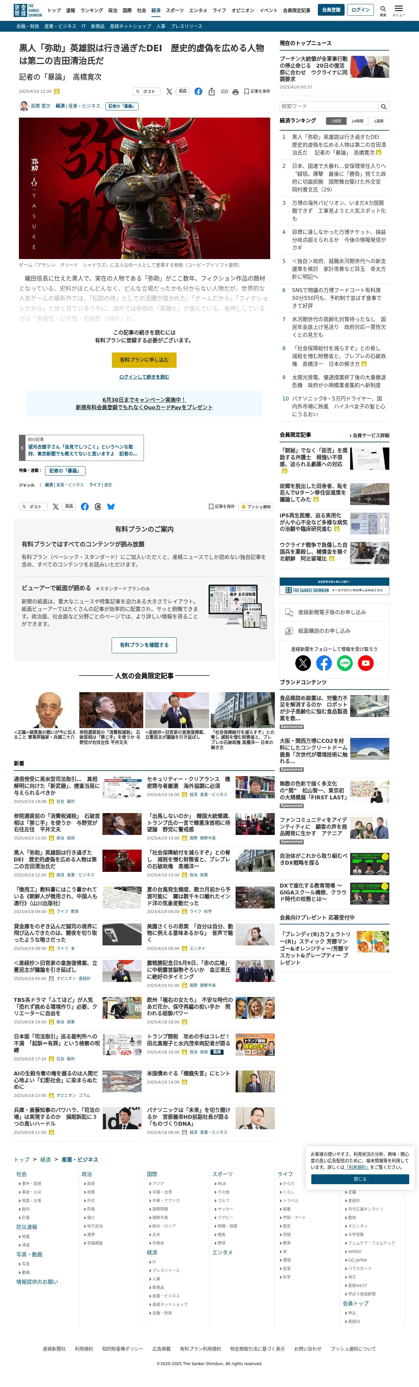
Task: Click the share/upload icon under headline
Action: pyautogui.click(x=211, y=91)
